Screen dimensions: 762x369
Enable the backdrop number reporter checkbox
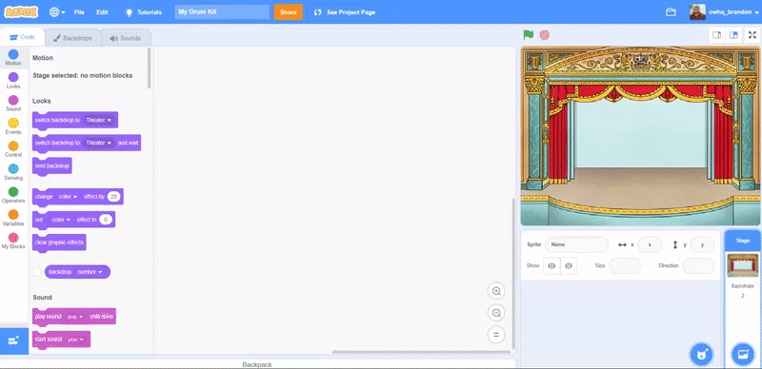[x=37, y=272]
